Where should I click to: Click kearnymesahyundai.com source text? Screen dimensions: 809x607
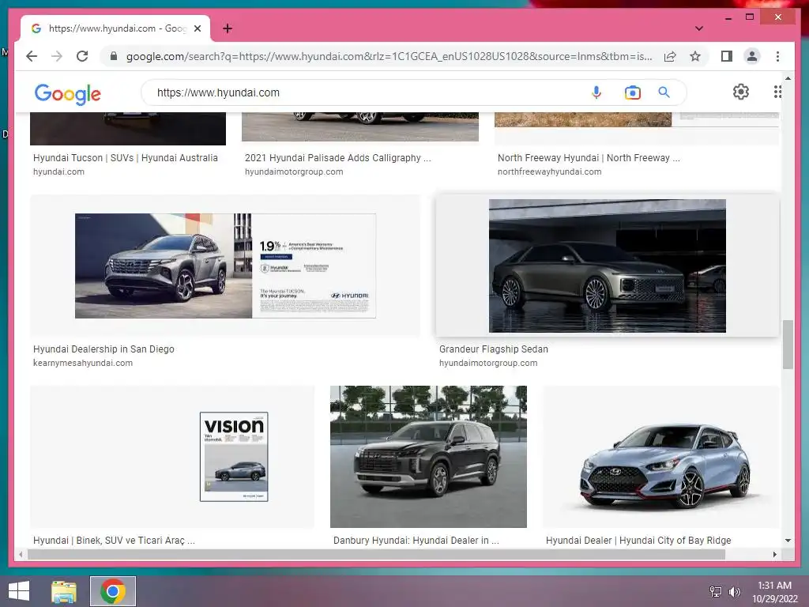[x=82, y=363]
